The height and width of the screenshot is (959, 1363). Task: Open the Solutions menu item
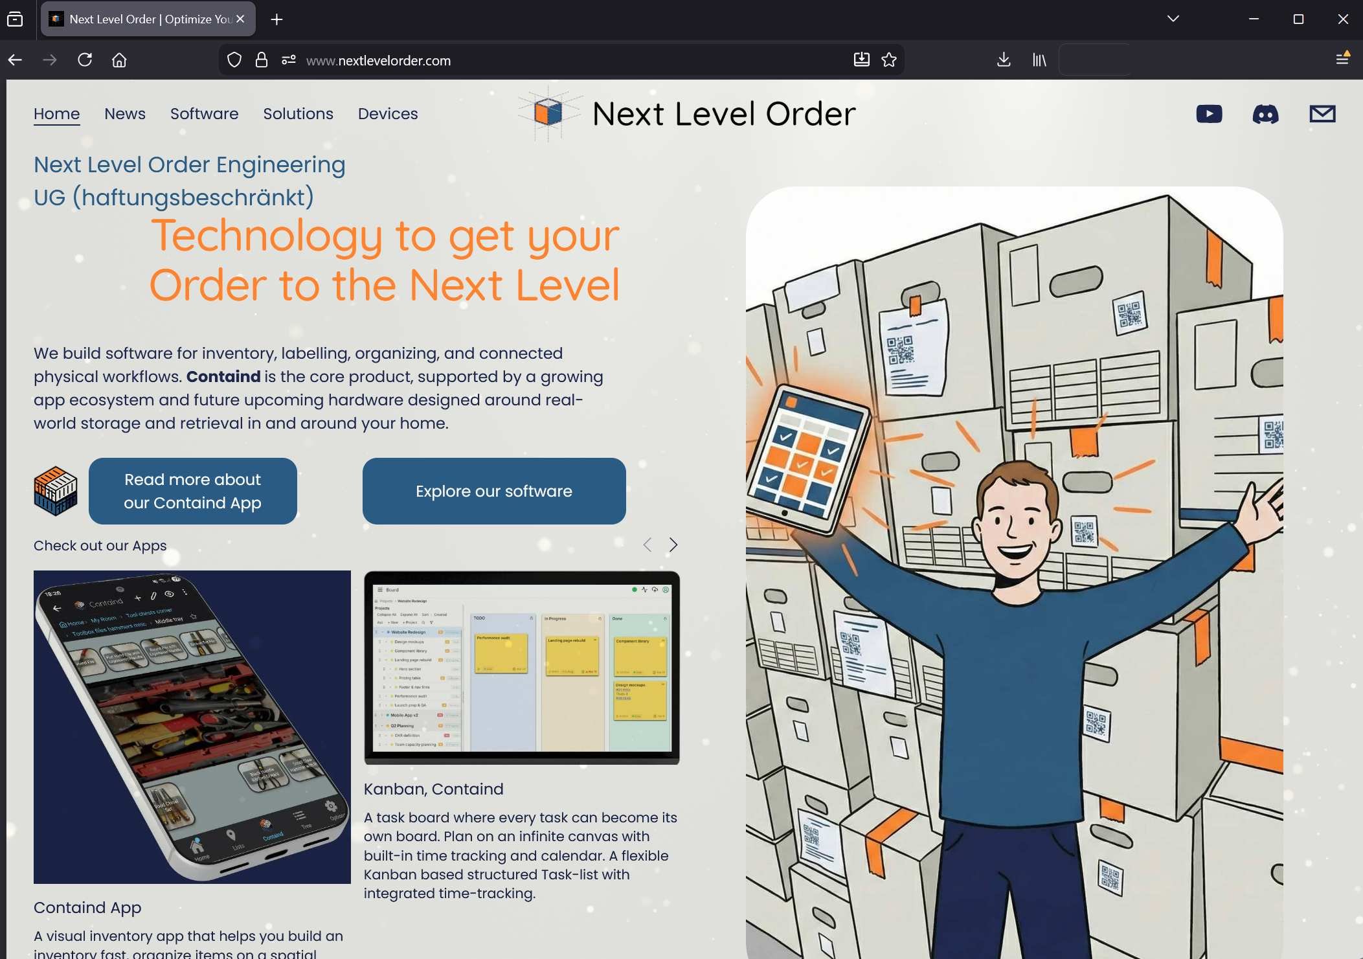pos(299,114)
